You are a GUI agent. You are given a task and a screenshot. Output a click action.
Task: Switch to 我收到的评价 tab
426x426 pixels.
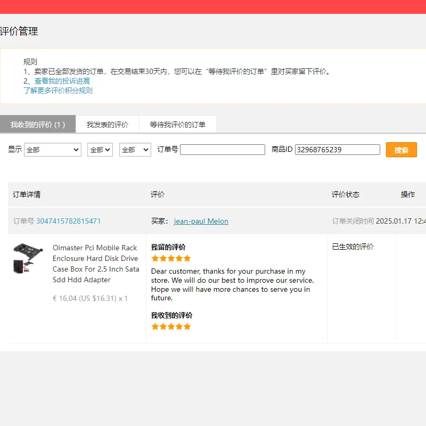(38, 125)
